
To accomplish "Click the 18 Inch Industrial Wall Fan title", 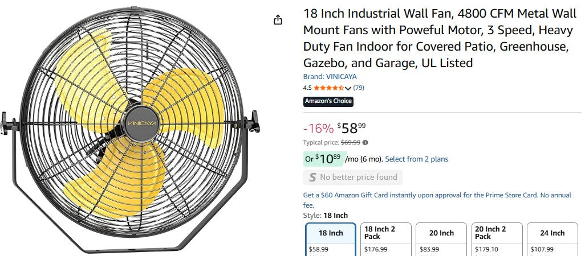I will tap(436, 38).
